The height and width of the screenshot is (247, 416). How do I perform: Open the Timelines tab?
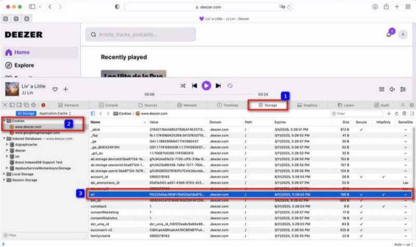coord(227,106)
